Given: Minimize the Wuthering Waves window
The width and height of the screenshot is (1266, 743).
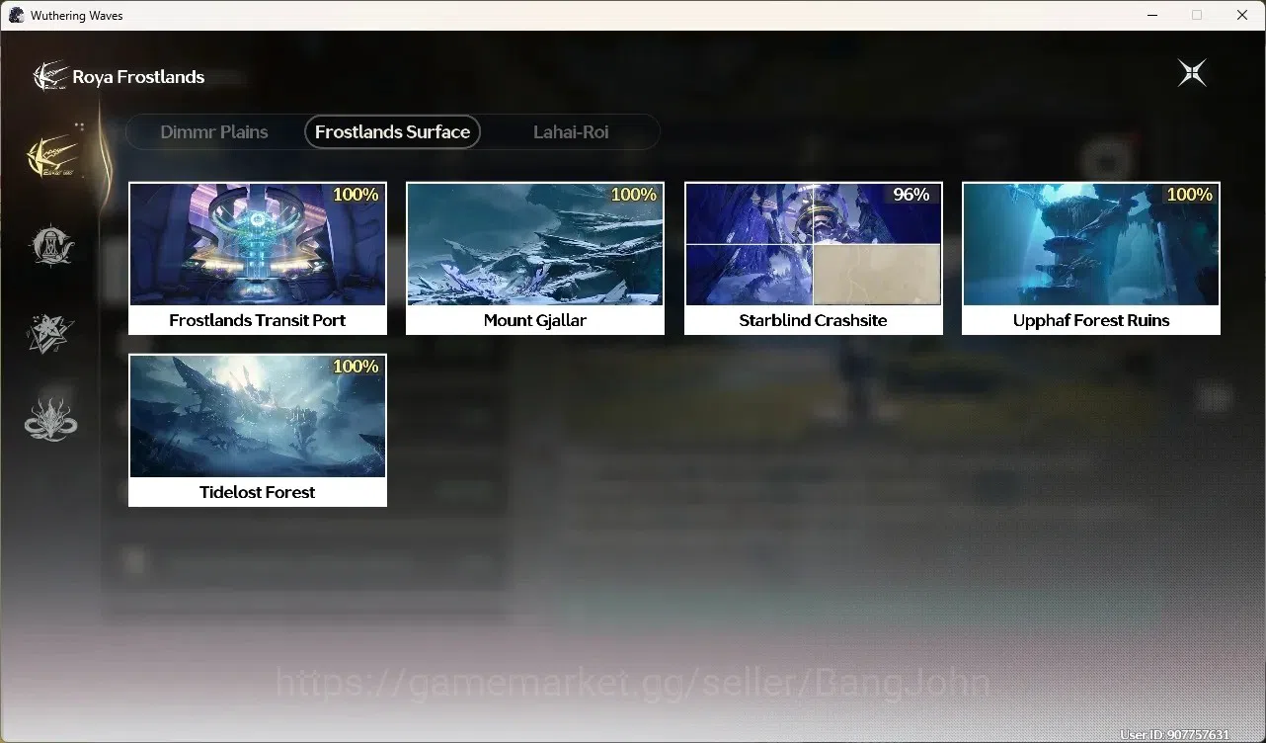Looking at the screenshot, I should (1151, 16).
